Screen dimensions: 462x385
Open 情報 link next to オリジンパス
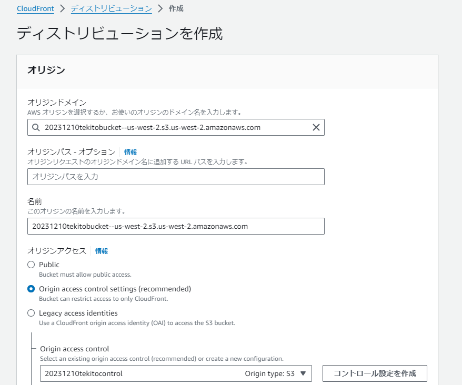130,152
